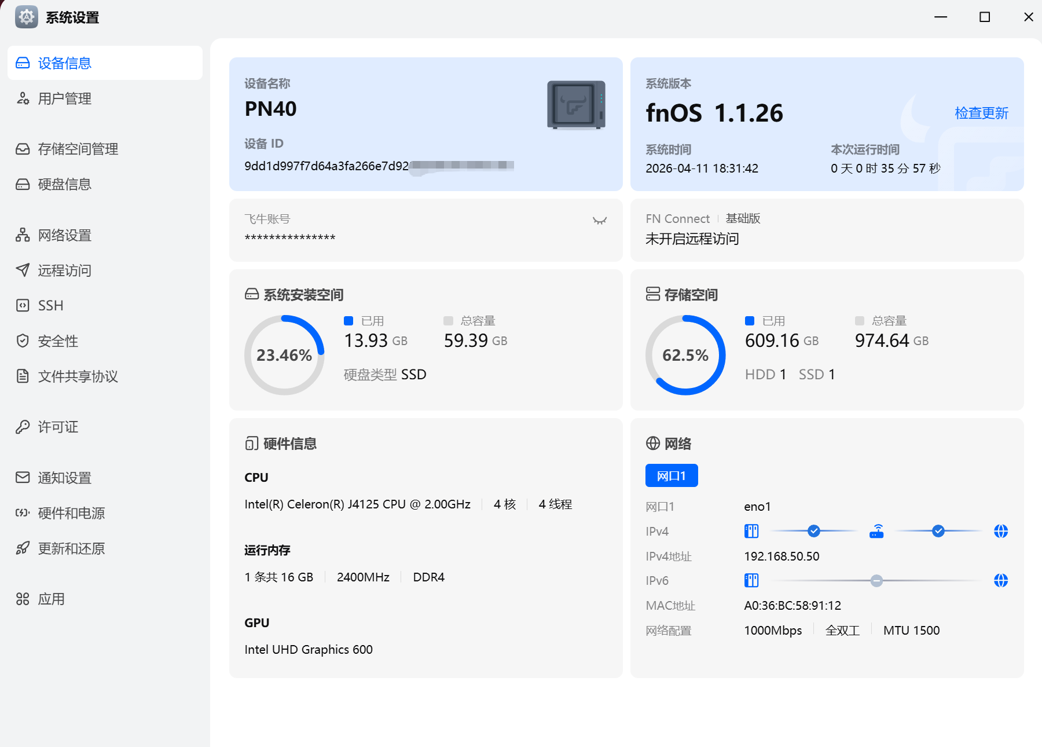1042x747 pixels.
Task: Open the 应用 section
Action: (51, 599)
